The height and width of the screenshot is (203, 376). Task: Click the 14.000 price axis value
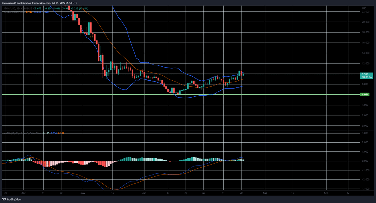(x=365, y=53)
